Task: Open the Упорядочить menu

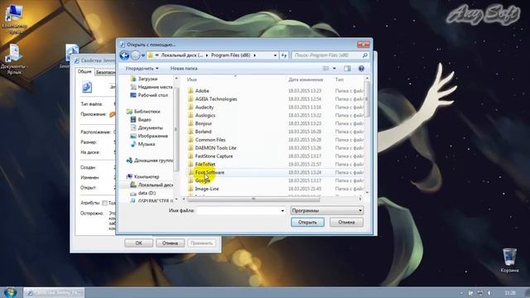Action: click(x=142, y=68)
